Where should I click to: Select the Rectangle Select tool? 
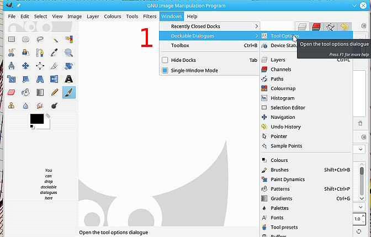12,39
